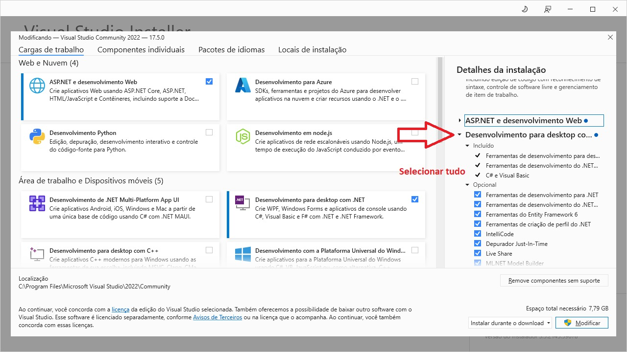Click the Node.js workload logo icon
The image size is (627, 352).
tap(243, 136)
